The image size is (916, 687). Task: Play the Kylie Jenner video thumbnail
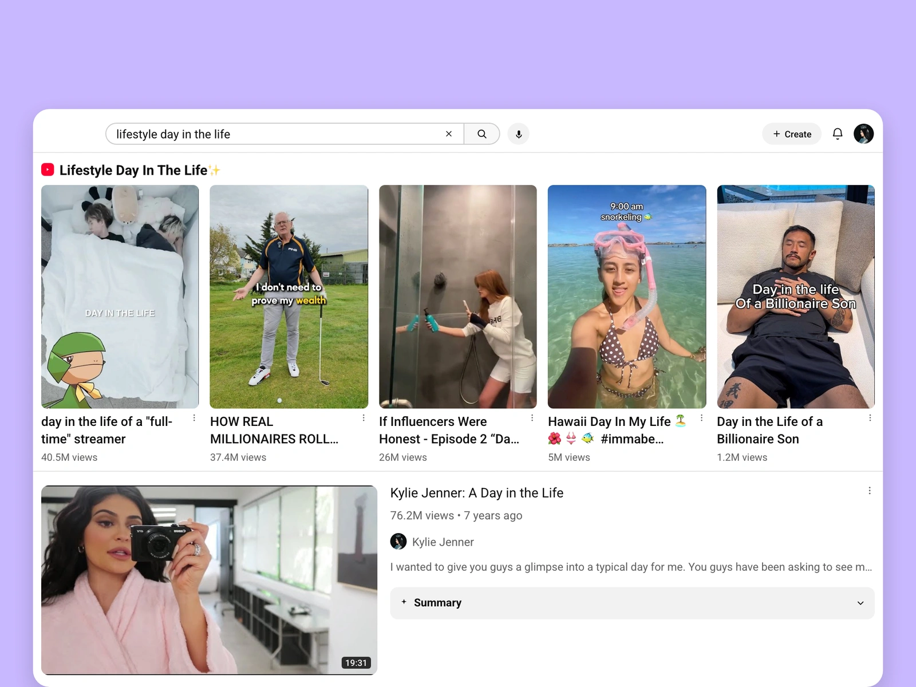click(x=209, y=580)
